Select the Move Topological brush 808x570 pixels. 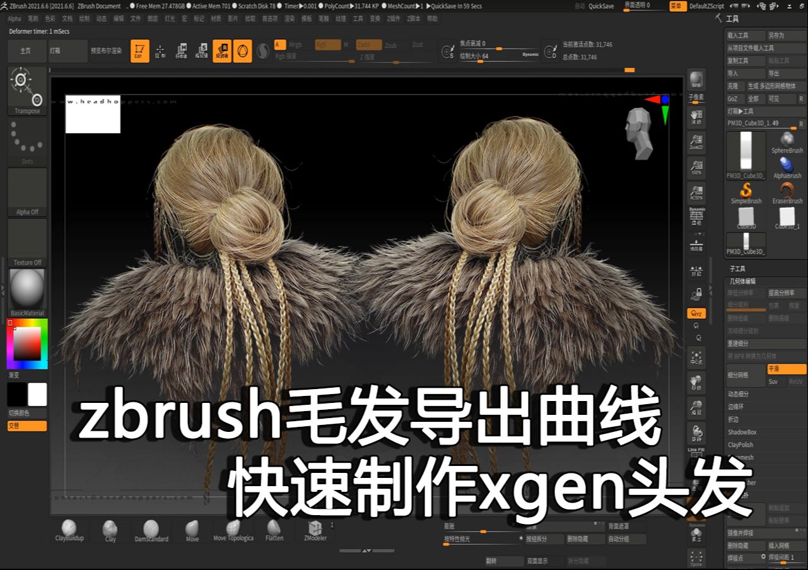pos(233,531)
